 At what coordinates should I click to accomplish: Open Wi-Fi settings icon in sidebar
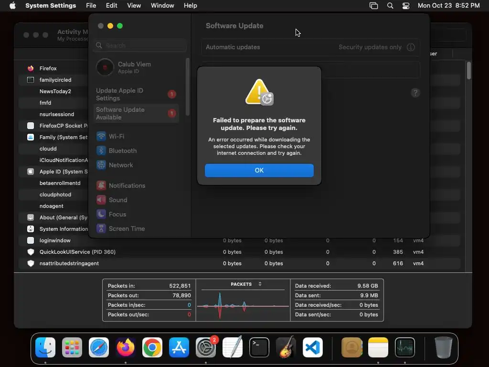click(x=101, y=136)
